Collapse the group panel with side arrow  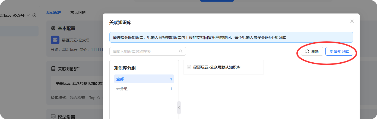tap(179, 108)
